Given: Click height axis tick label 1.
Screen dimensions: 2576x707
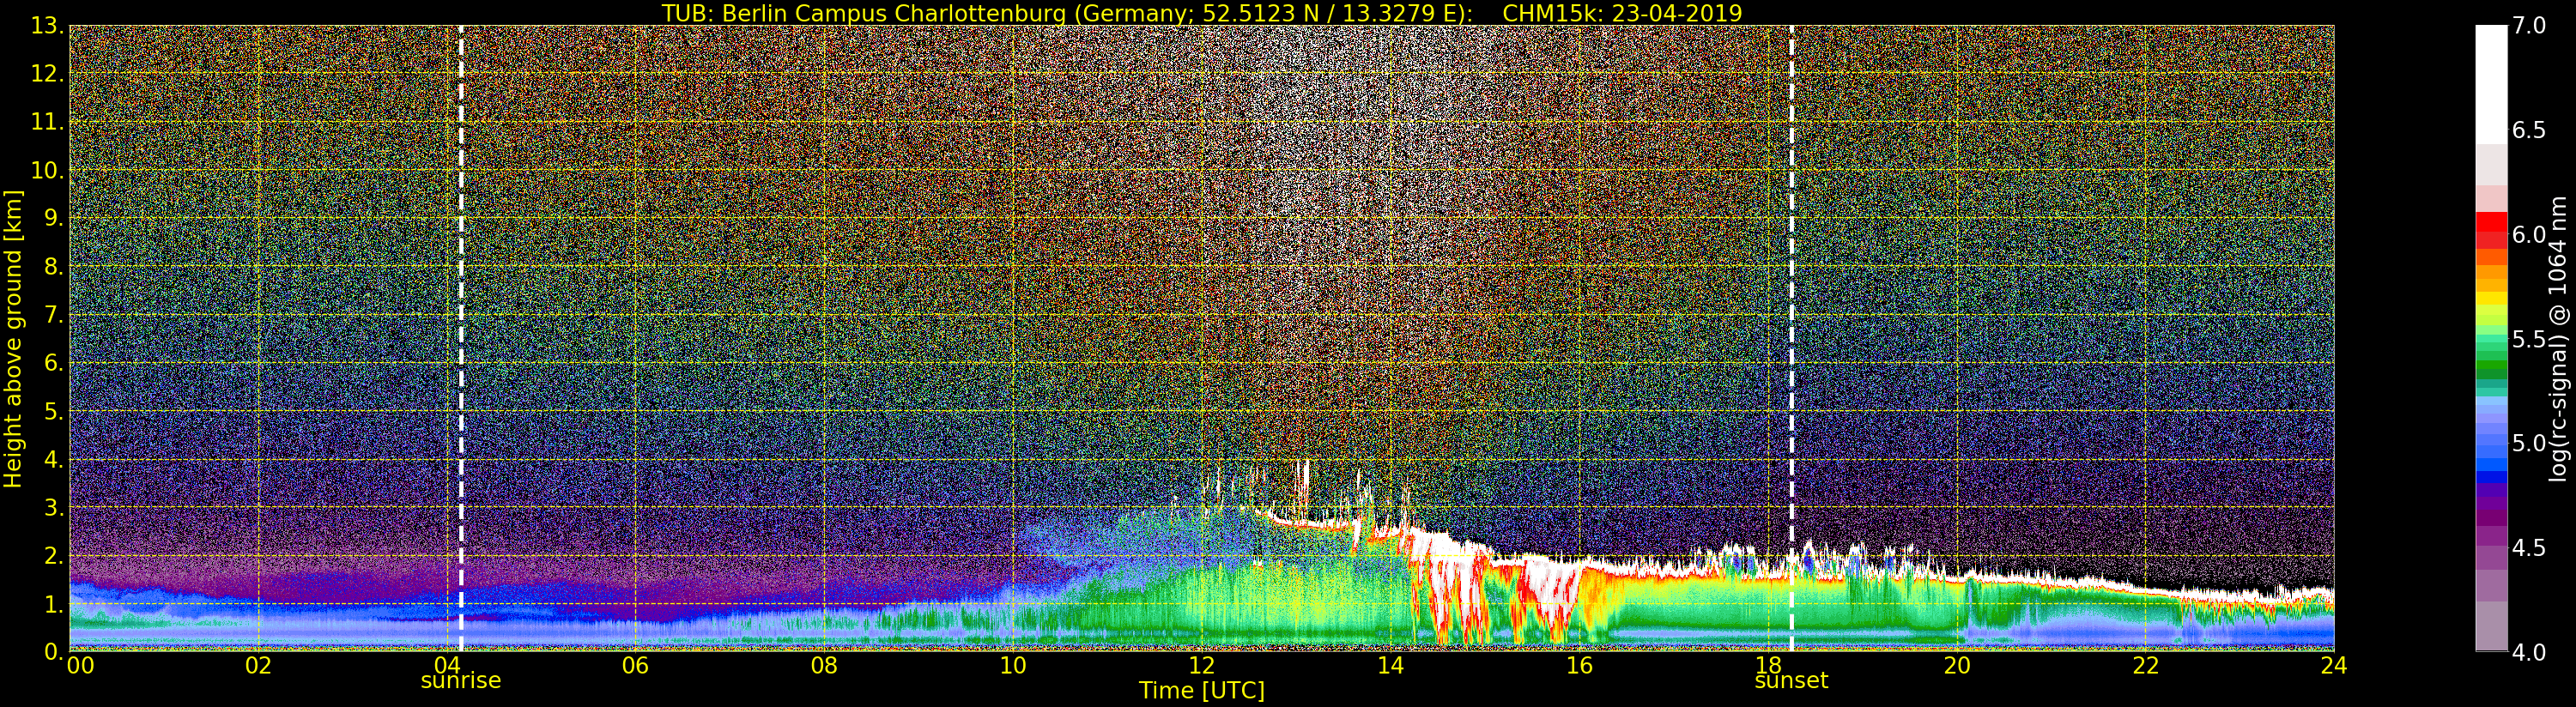Looking at the screenshot, I should pos(53,604).
